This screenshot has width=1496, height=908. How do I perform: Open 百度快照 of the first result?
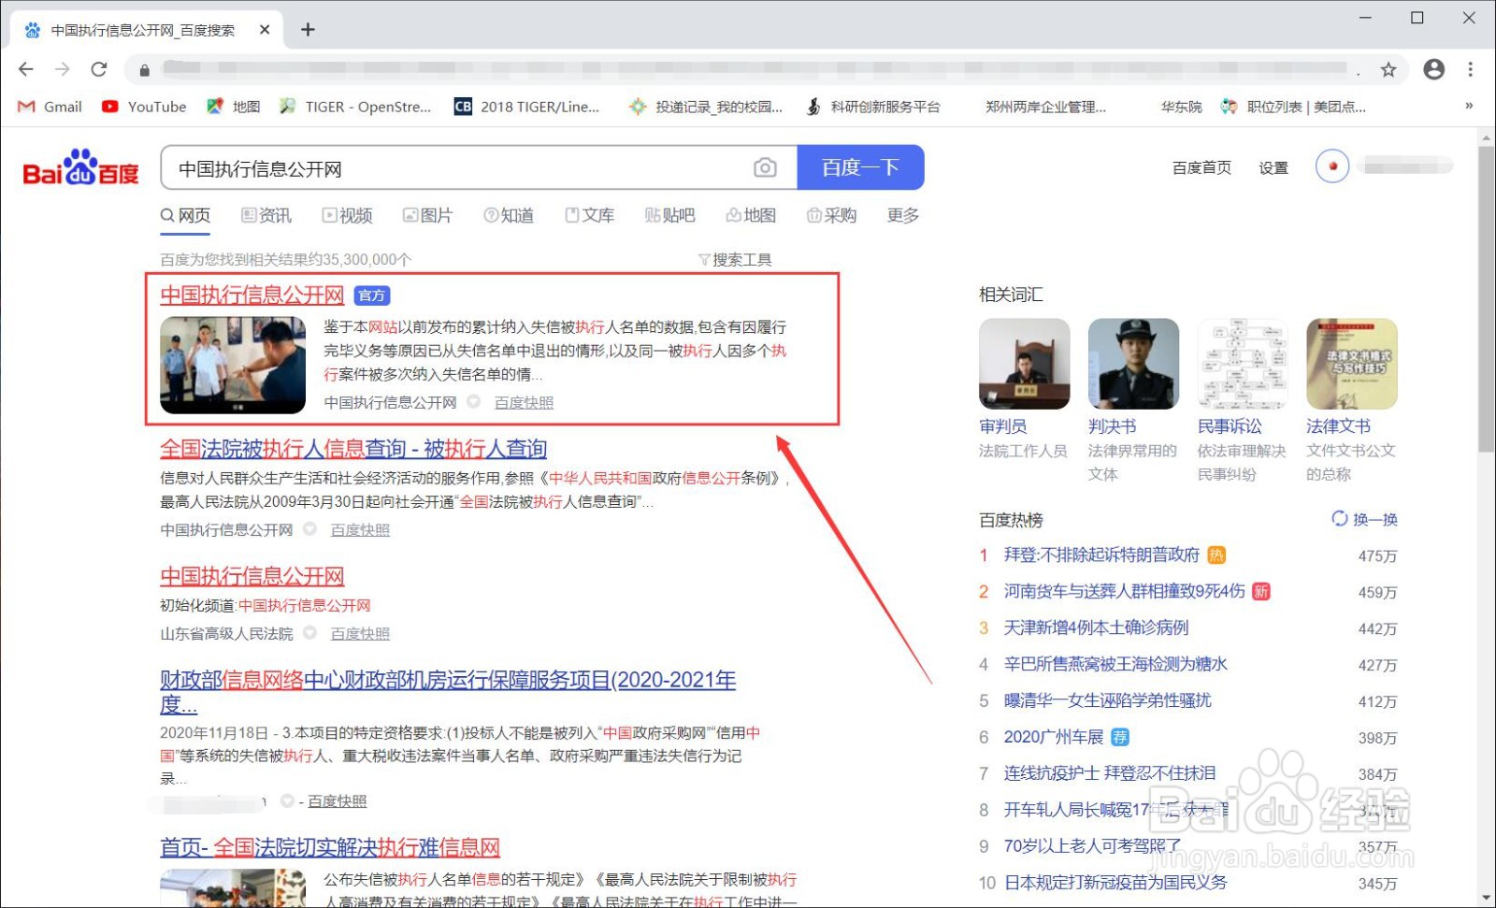coord(524,402)
